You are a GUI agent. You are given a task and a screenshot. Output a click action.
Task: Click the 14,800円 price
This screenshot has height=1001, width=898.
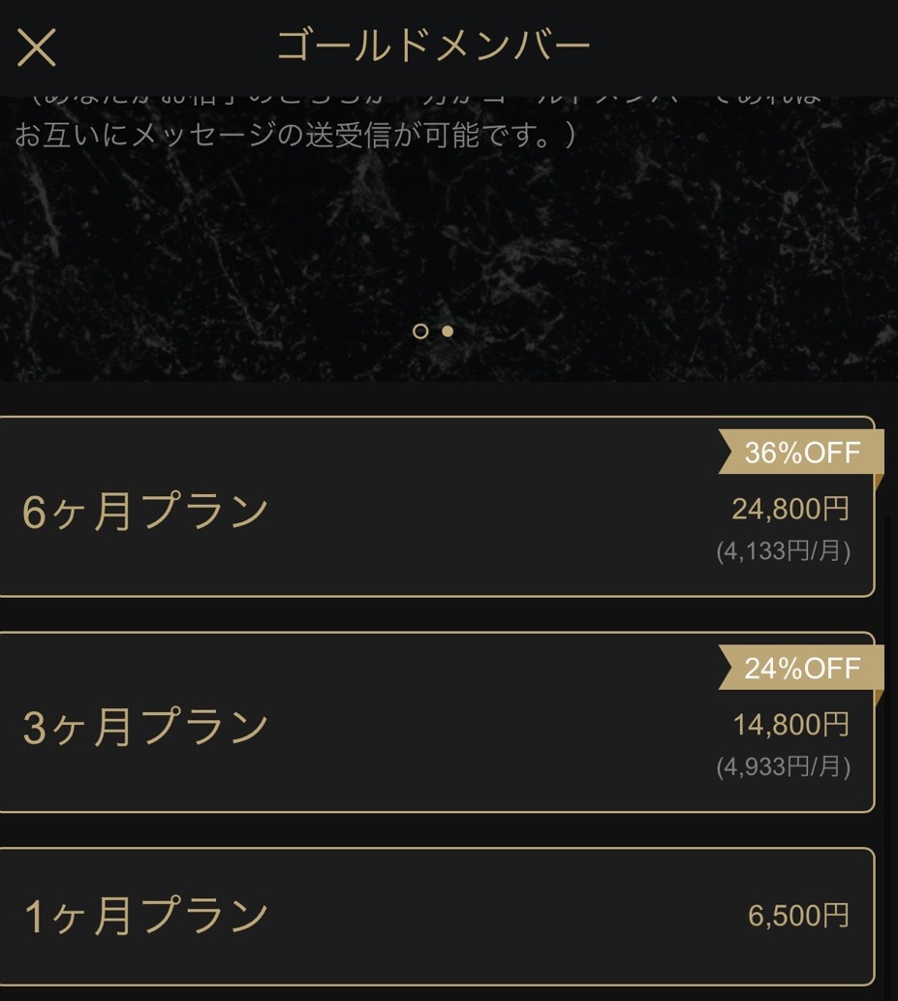[790, 724]
